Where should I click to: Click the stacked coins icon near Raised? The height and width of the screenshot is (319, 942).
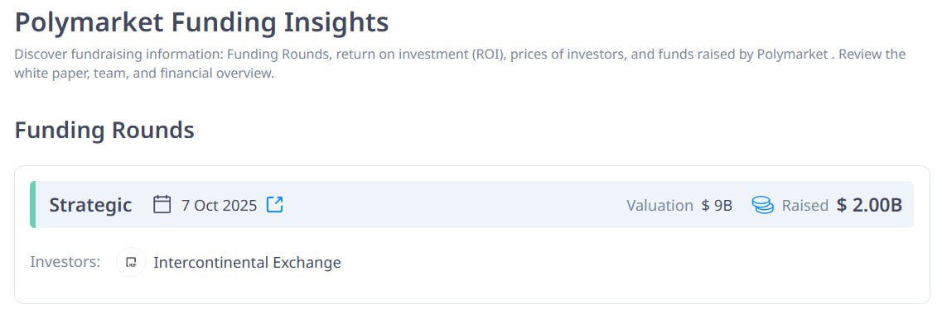pos(762,205)
